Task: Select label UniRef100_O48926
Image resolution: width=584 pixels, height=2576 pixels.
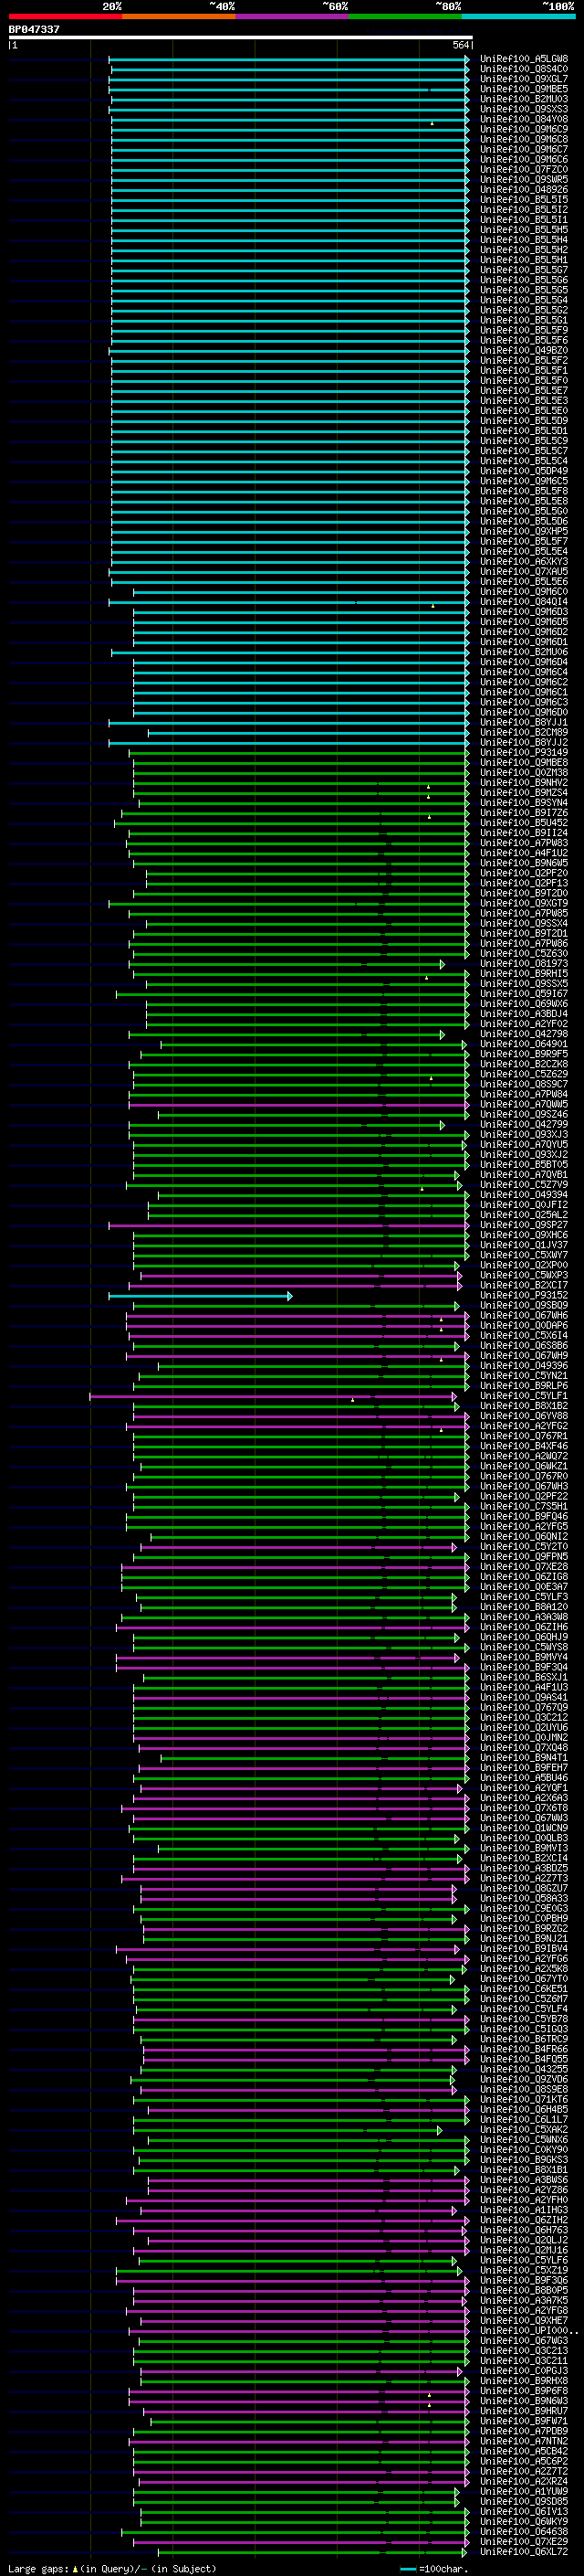Action: point(524,190)
